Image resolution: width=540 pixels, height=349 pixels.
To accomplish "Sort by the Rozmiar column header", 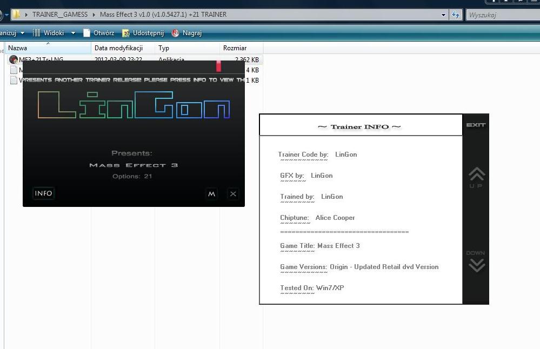I will tap(241, 48).
